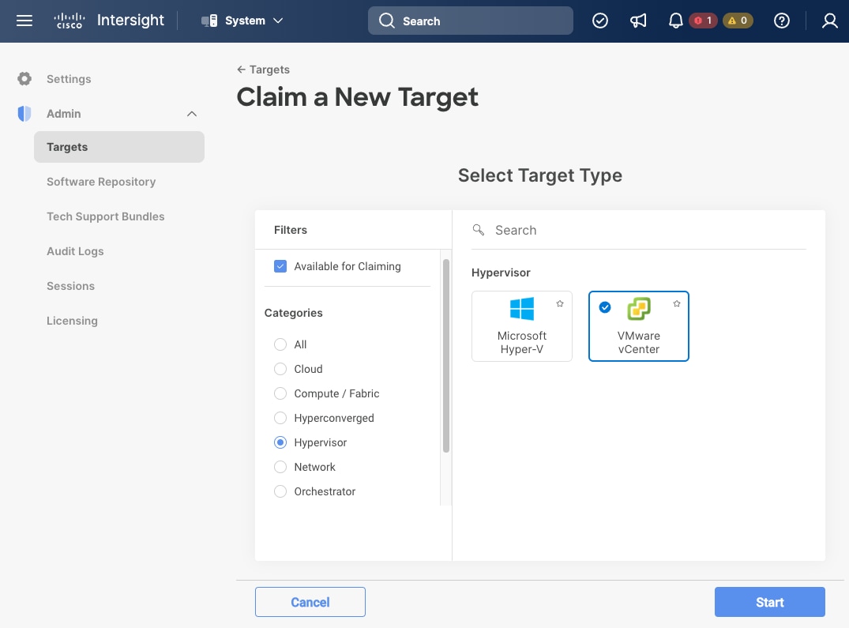This screenshot has width=849, height=628.
Task: Click the Claim a New Target title
Action: point(357,97)
